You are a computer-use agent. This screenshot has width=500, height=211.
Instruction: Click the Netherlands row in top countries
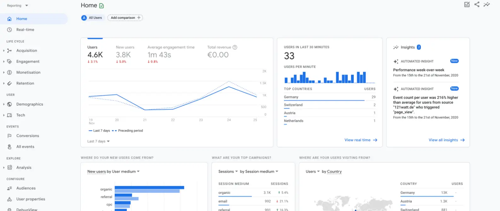pos(330,121)
